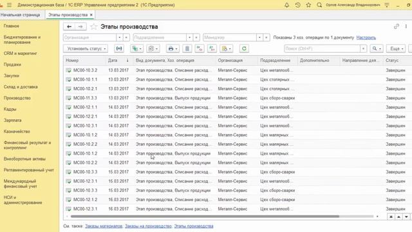
Task: Expand search history dropdown arrow
Action: click(x=363, y=49)
